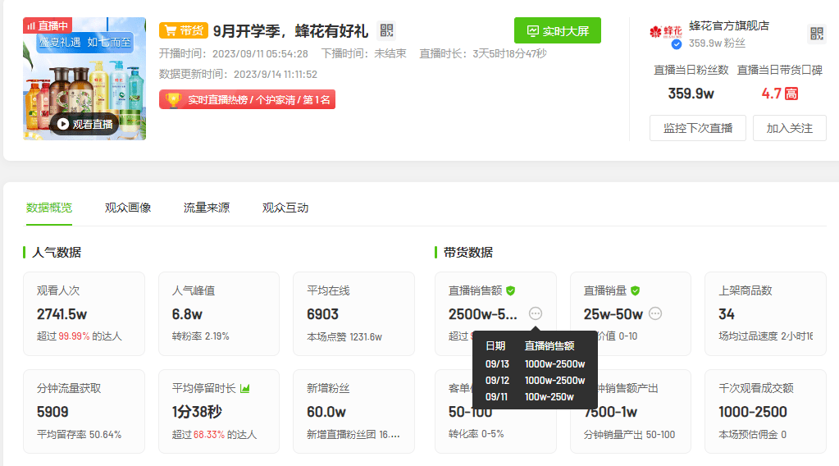
Task: Open the trend chart icon beside 平均停留时长
Action: 245,388
